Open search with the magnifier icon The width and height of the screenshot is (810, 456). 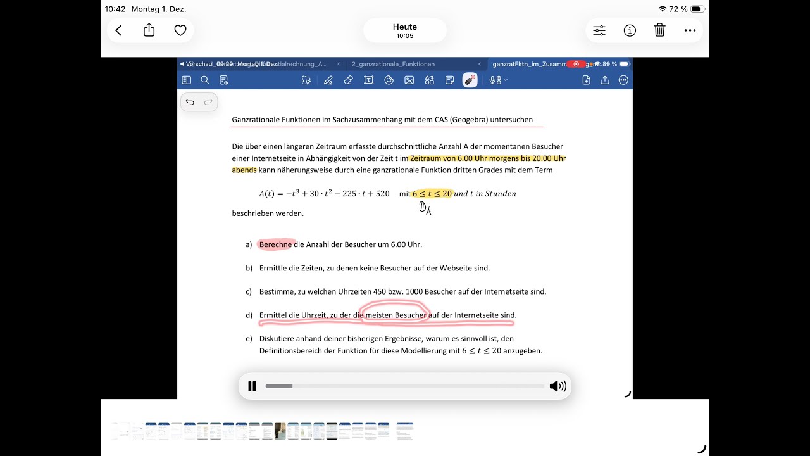click(205, 80)
